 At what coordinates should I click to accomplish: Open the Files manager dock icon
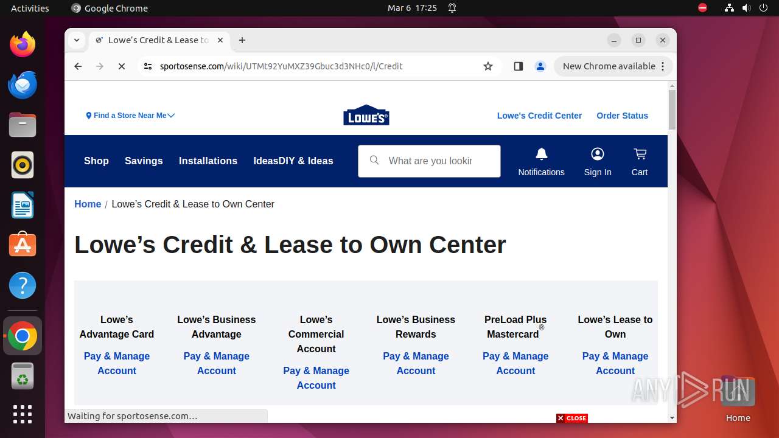23,125
